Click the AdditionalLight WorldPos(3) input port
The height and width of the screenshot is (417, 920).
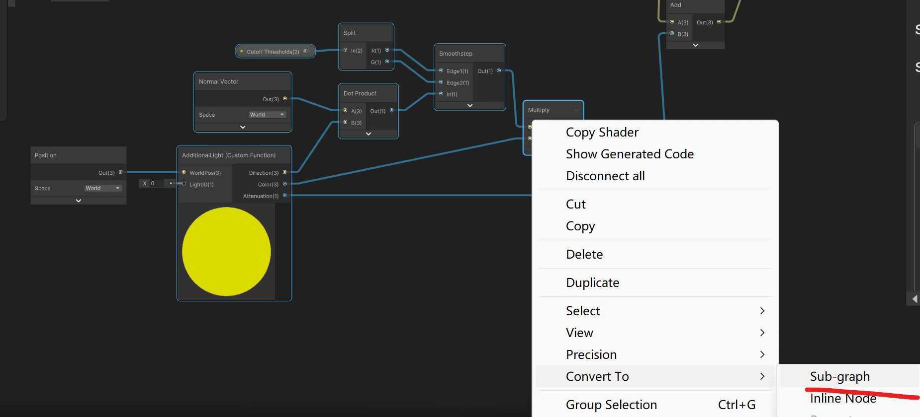tap(184, 172)
